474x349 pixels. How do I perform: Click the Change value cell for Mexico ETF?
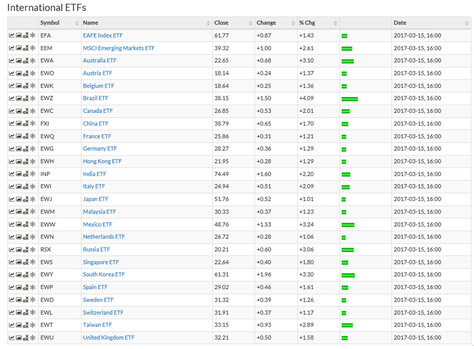[x=264, y=224]
